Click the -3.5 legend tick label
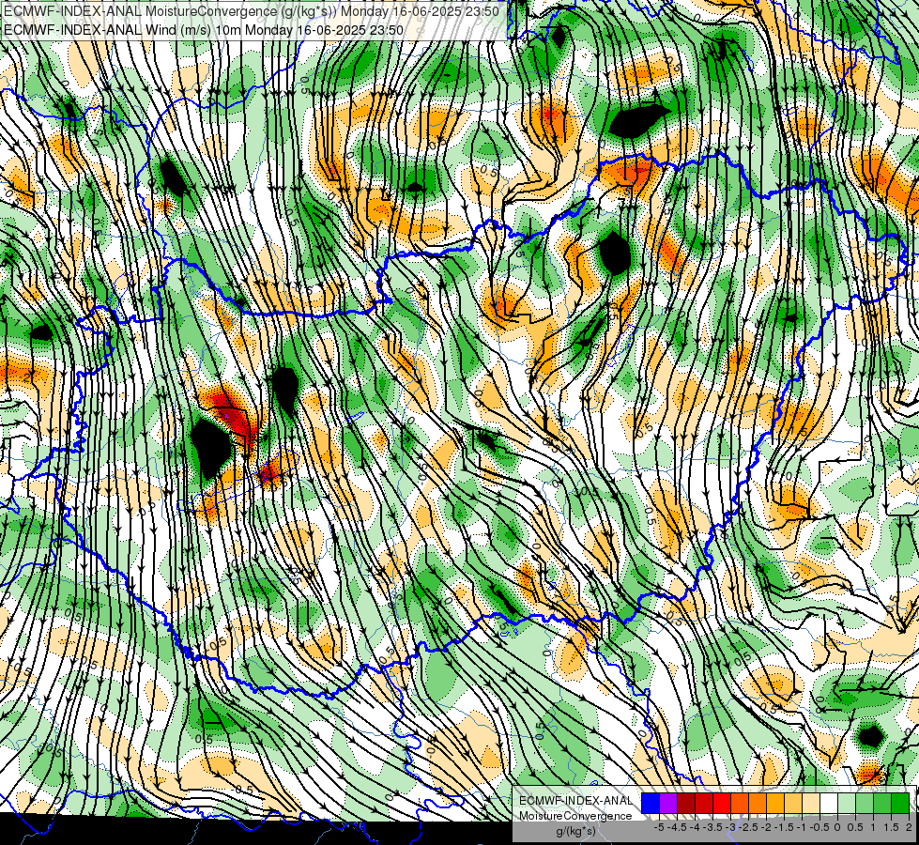The image size is (919, 845). click(712, 827)
